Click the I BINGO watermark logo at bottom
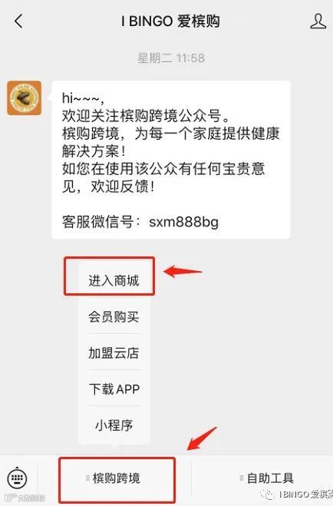 (x=298, y=494)
